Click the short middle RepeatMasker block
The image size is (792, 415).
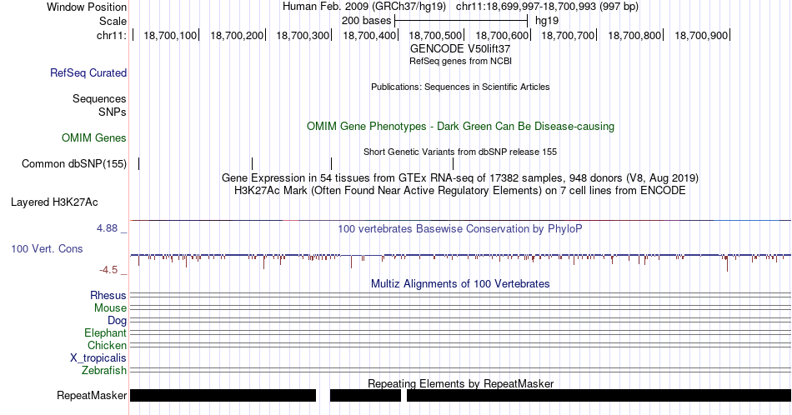365,395
